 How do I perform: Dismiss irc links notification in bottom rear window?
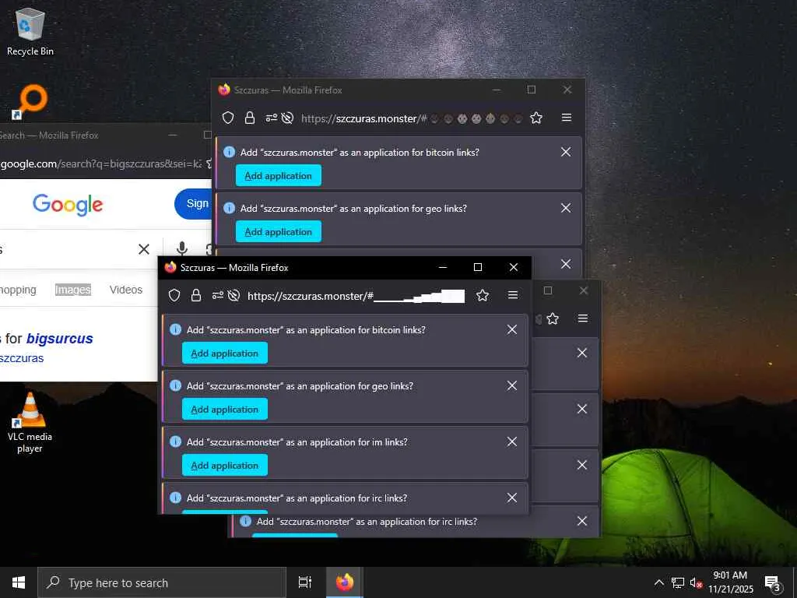click(582, 521)
